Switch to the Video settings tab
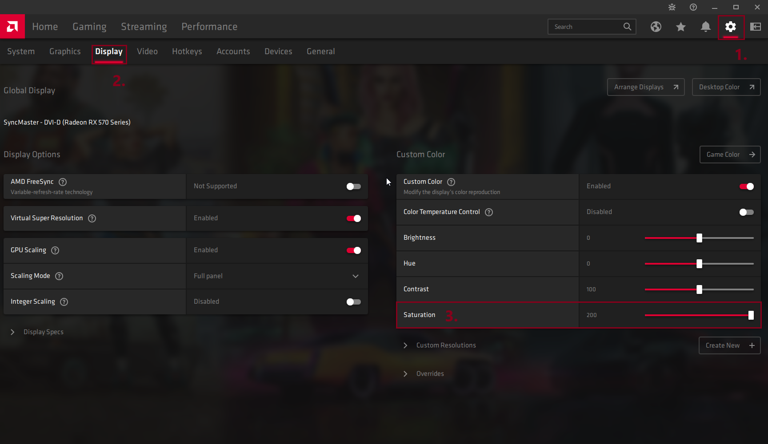 (147, 52)
